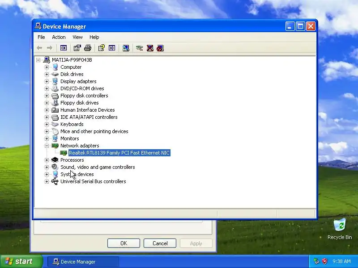Click the Sound, video and game controllers icon
The height and width of the screenshot is (268, 358).
coord(55,167)
